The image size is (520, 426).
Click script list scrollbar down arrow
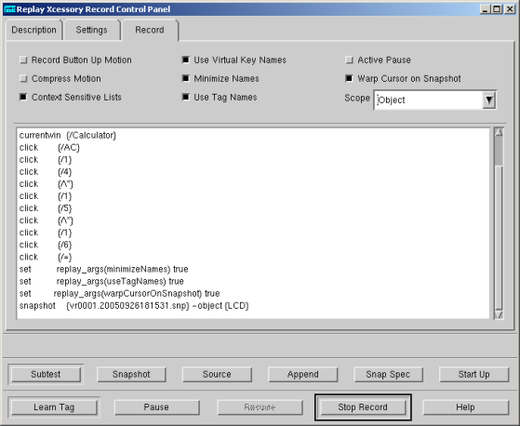coord(499,314)
